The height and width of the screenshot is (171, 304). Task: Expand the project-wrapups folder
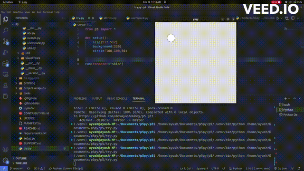(x=40, y=88)
